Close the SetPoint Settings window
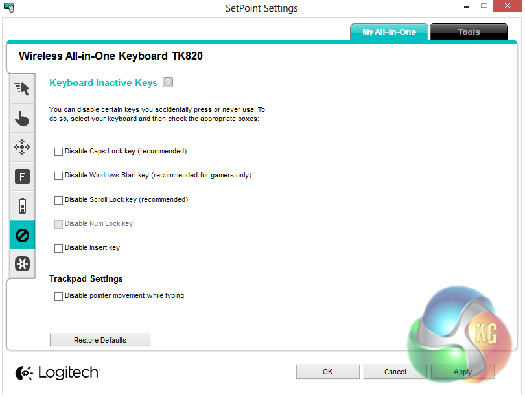 pyautogui.click(x=507, y=6)
